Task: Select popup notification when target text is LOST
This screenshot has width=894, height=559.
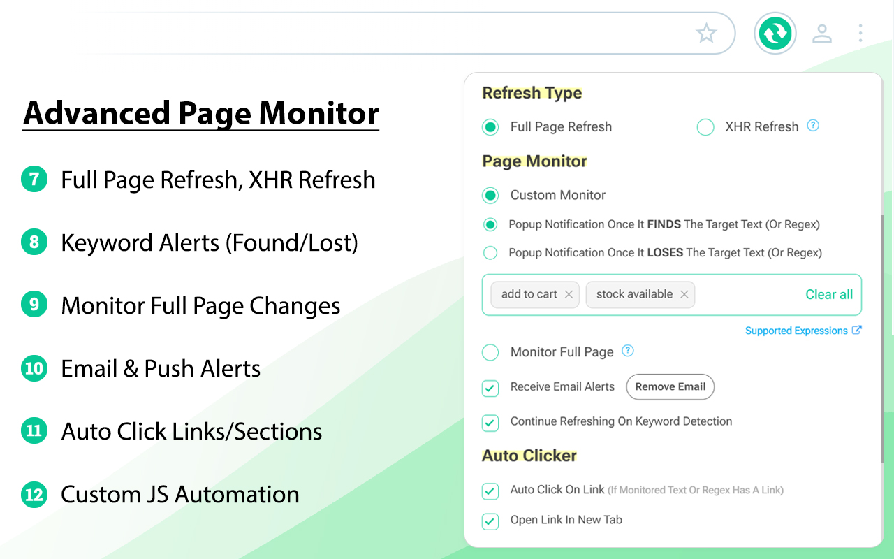Action: coord(490,252)
